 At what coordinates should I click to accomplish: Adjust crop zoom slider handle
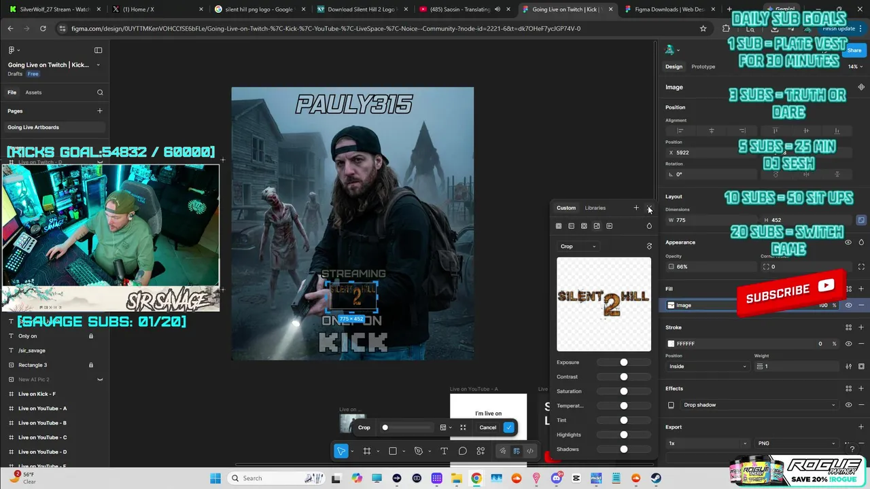[385, 428]
